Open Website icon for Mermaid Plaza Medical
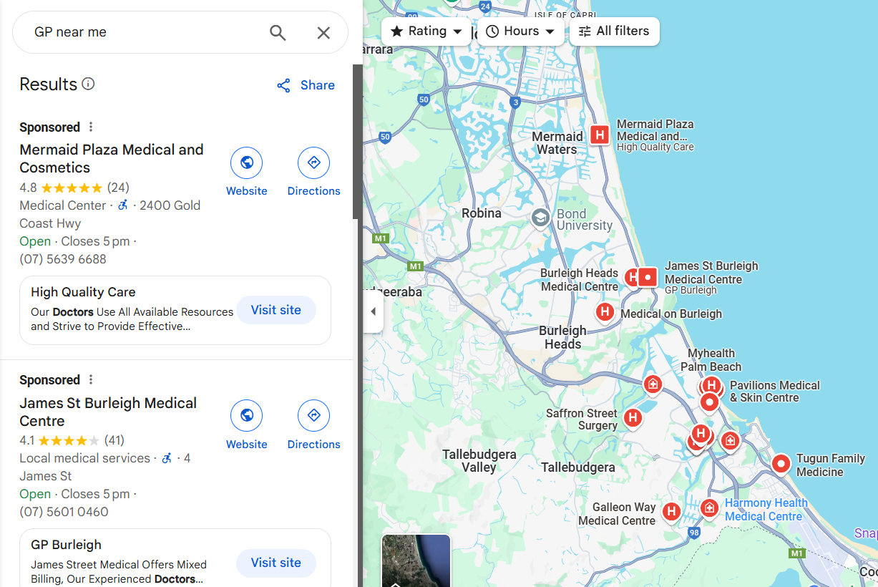The height and width of the screenshot is (587, 878). [247, 163]
